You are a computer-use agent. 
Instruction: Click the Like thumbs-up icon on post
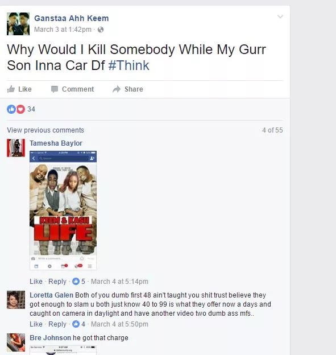coord(11,89)
